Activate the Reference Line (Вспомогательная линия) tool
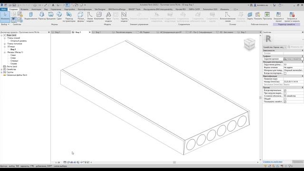 coord(228,17)
